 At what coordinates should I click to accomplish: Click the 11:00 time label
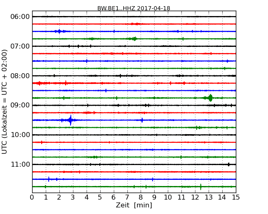pos(20,164)
